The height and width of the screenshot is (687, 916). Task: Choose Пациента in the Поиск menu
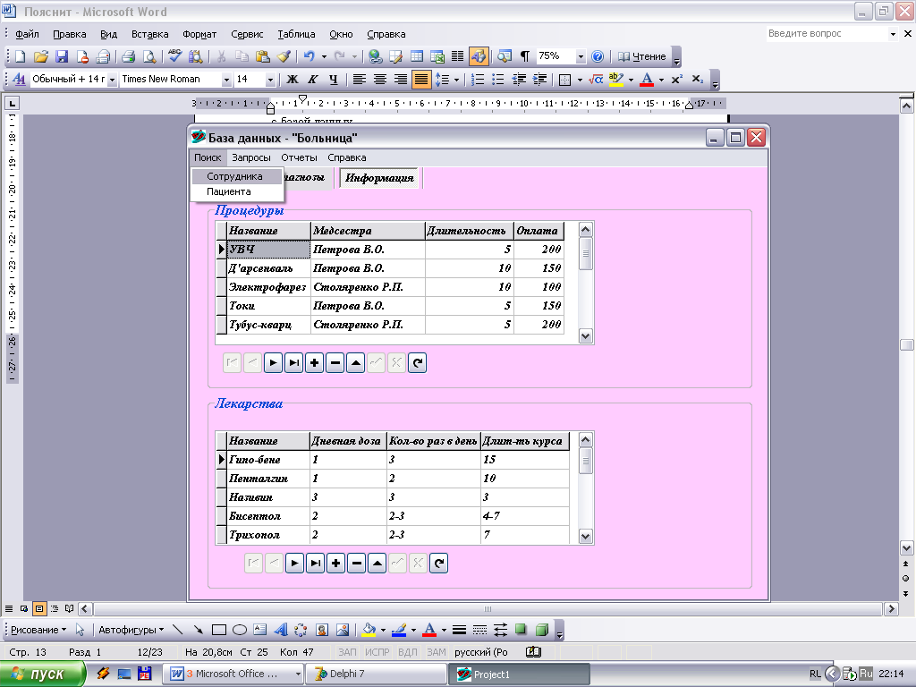tap(229, 191)
